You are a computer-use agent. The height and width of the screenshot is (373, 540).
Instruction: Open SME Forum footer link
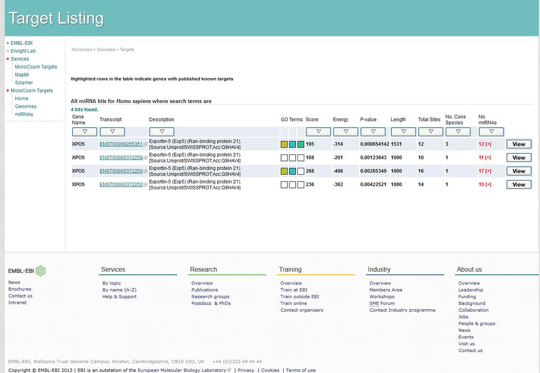click(x=382, y=303)
